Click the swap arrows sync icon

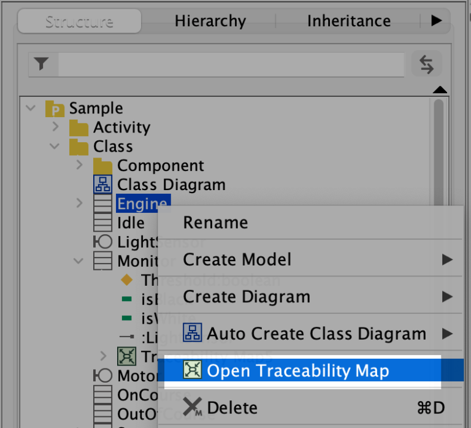coord(426,64)
